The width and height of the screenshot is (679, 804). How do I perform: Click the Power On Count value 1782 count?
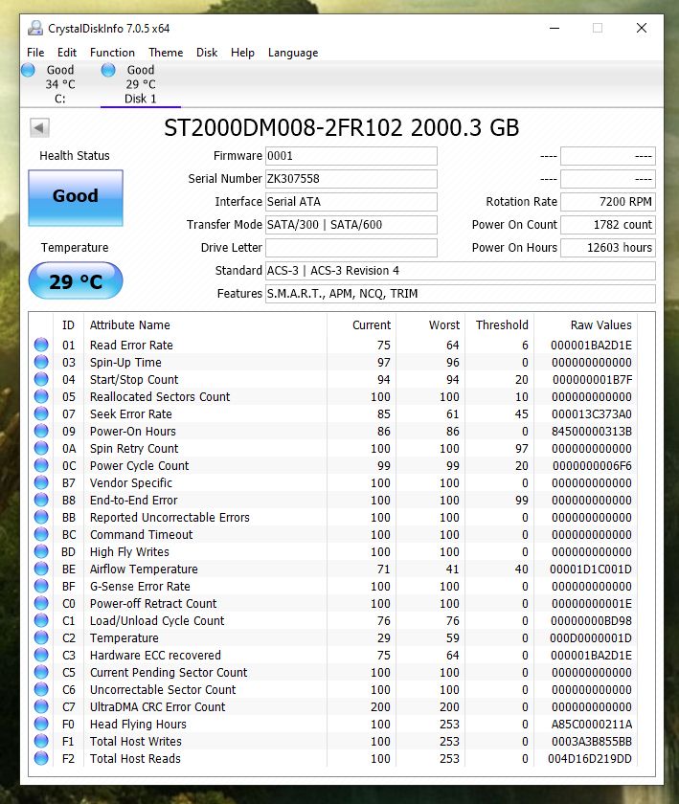tap(608, 225)
